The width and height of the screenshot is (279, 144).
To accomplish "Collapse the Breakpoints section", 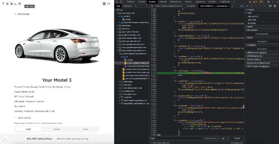I will pyautogui.click(x=261, y=30).
